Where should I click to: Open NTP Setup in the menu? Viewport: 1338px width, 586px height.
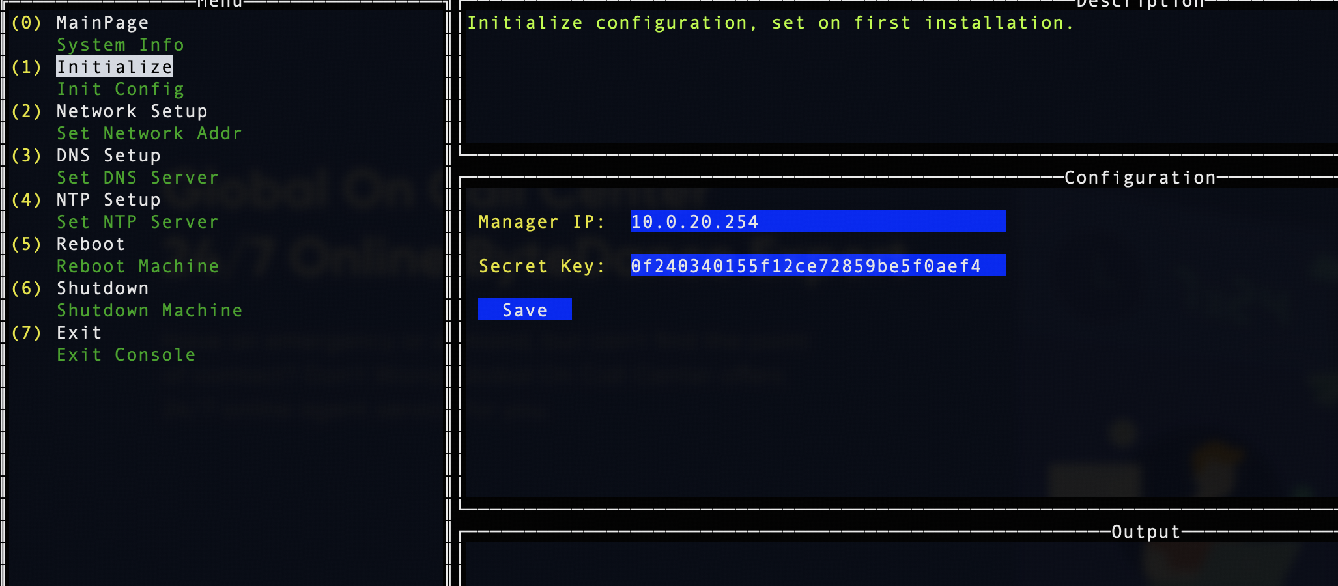(108, 200)
